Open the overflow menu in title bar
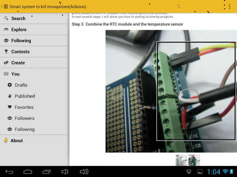This screenshot has height=177, width=237. pyautogui.click(x=230, y=6)
